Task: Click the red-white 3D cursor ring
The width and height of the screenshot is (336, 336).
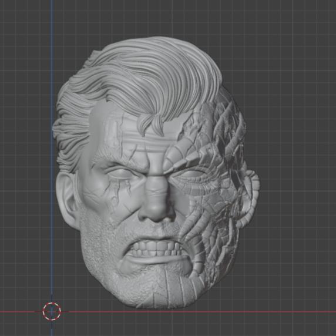Action: coord(52,311)
